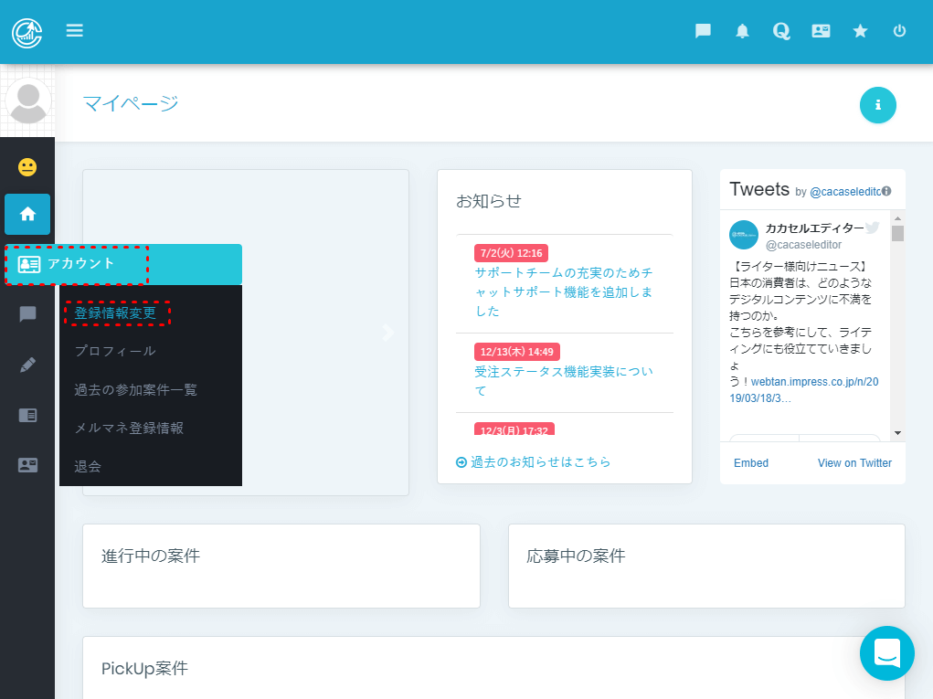Screen dimensions: 933x699
Task: Open the chat bubble icon in top bar
Action: coord(703,31)
